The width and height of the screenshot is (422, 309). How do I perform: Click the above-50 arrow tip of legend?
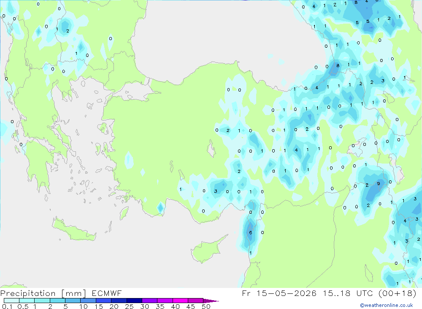[x=211, y=301]
